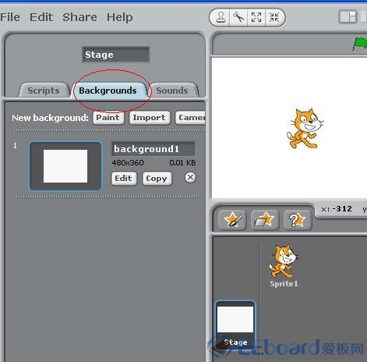Image resolution: width=367 pixels, height=362 pixels.
Task: Select the Delete scissors tool
Action: (238, 18)
